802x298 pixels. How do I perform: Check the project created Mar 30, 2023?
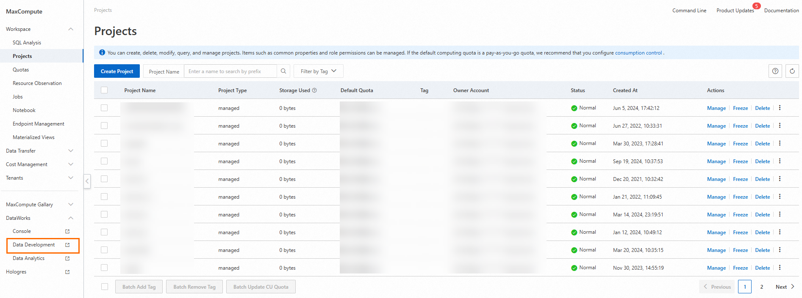pos(104,143)
